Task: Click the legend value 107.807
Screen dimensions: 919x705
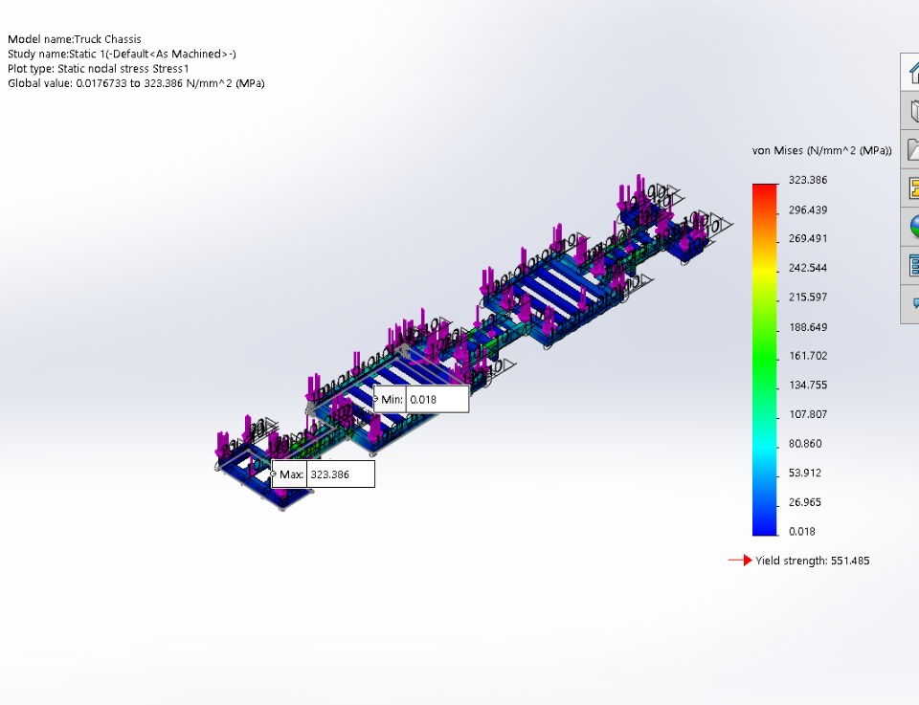Action: point(808,414)
